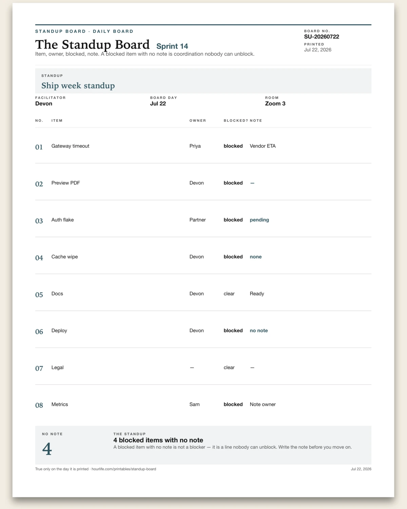This screenshot has height=509, width=407.
Task: Click board number "SU-20260722"
Action: 322,37
